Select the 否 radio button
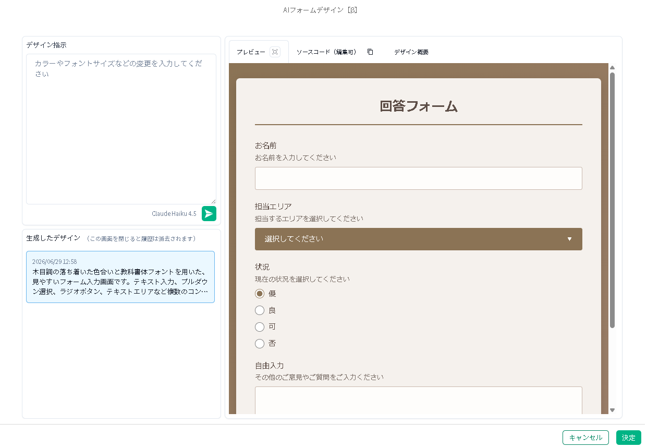647x448 pixels. [260, 344]
